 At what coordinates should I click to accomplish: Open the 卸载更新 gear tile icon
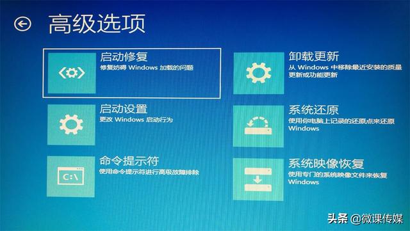click(x=259, y=73)
